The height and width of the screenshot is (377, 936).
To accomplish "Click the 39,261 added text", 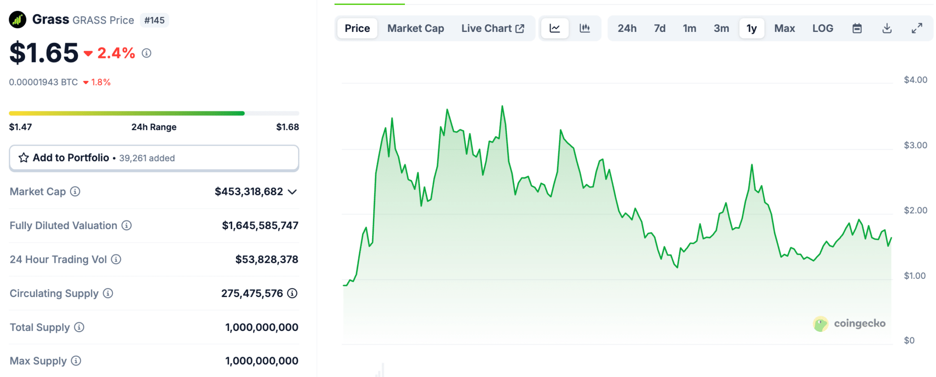I will pos(147,158).
